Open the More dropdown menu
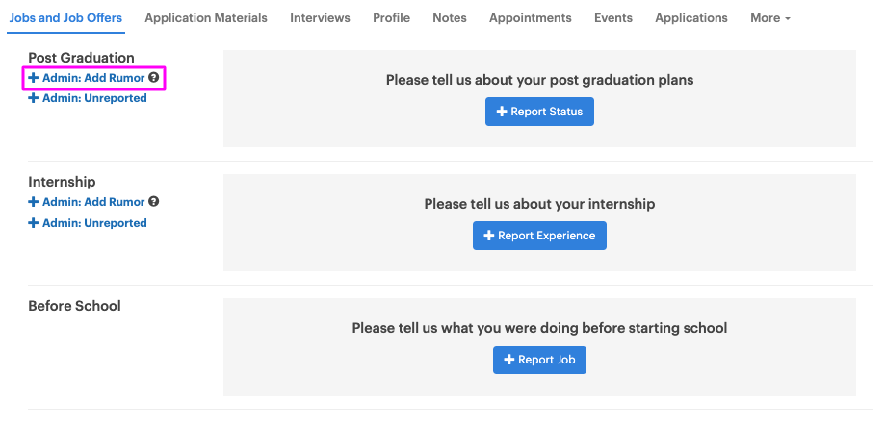This screenshot has width=885, height=426. [x=769, y=18]
